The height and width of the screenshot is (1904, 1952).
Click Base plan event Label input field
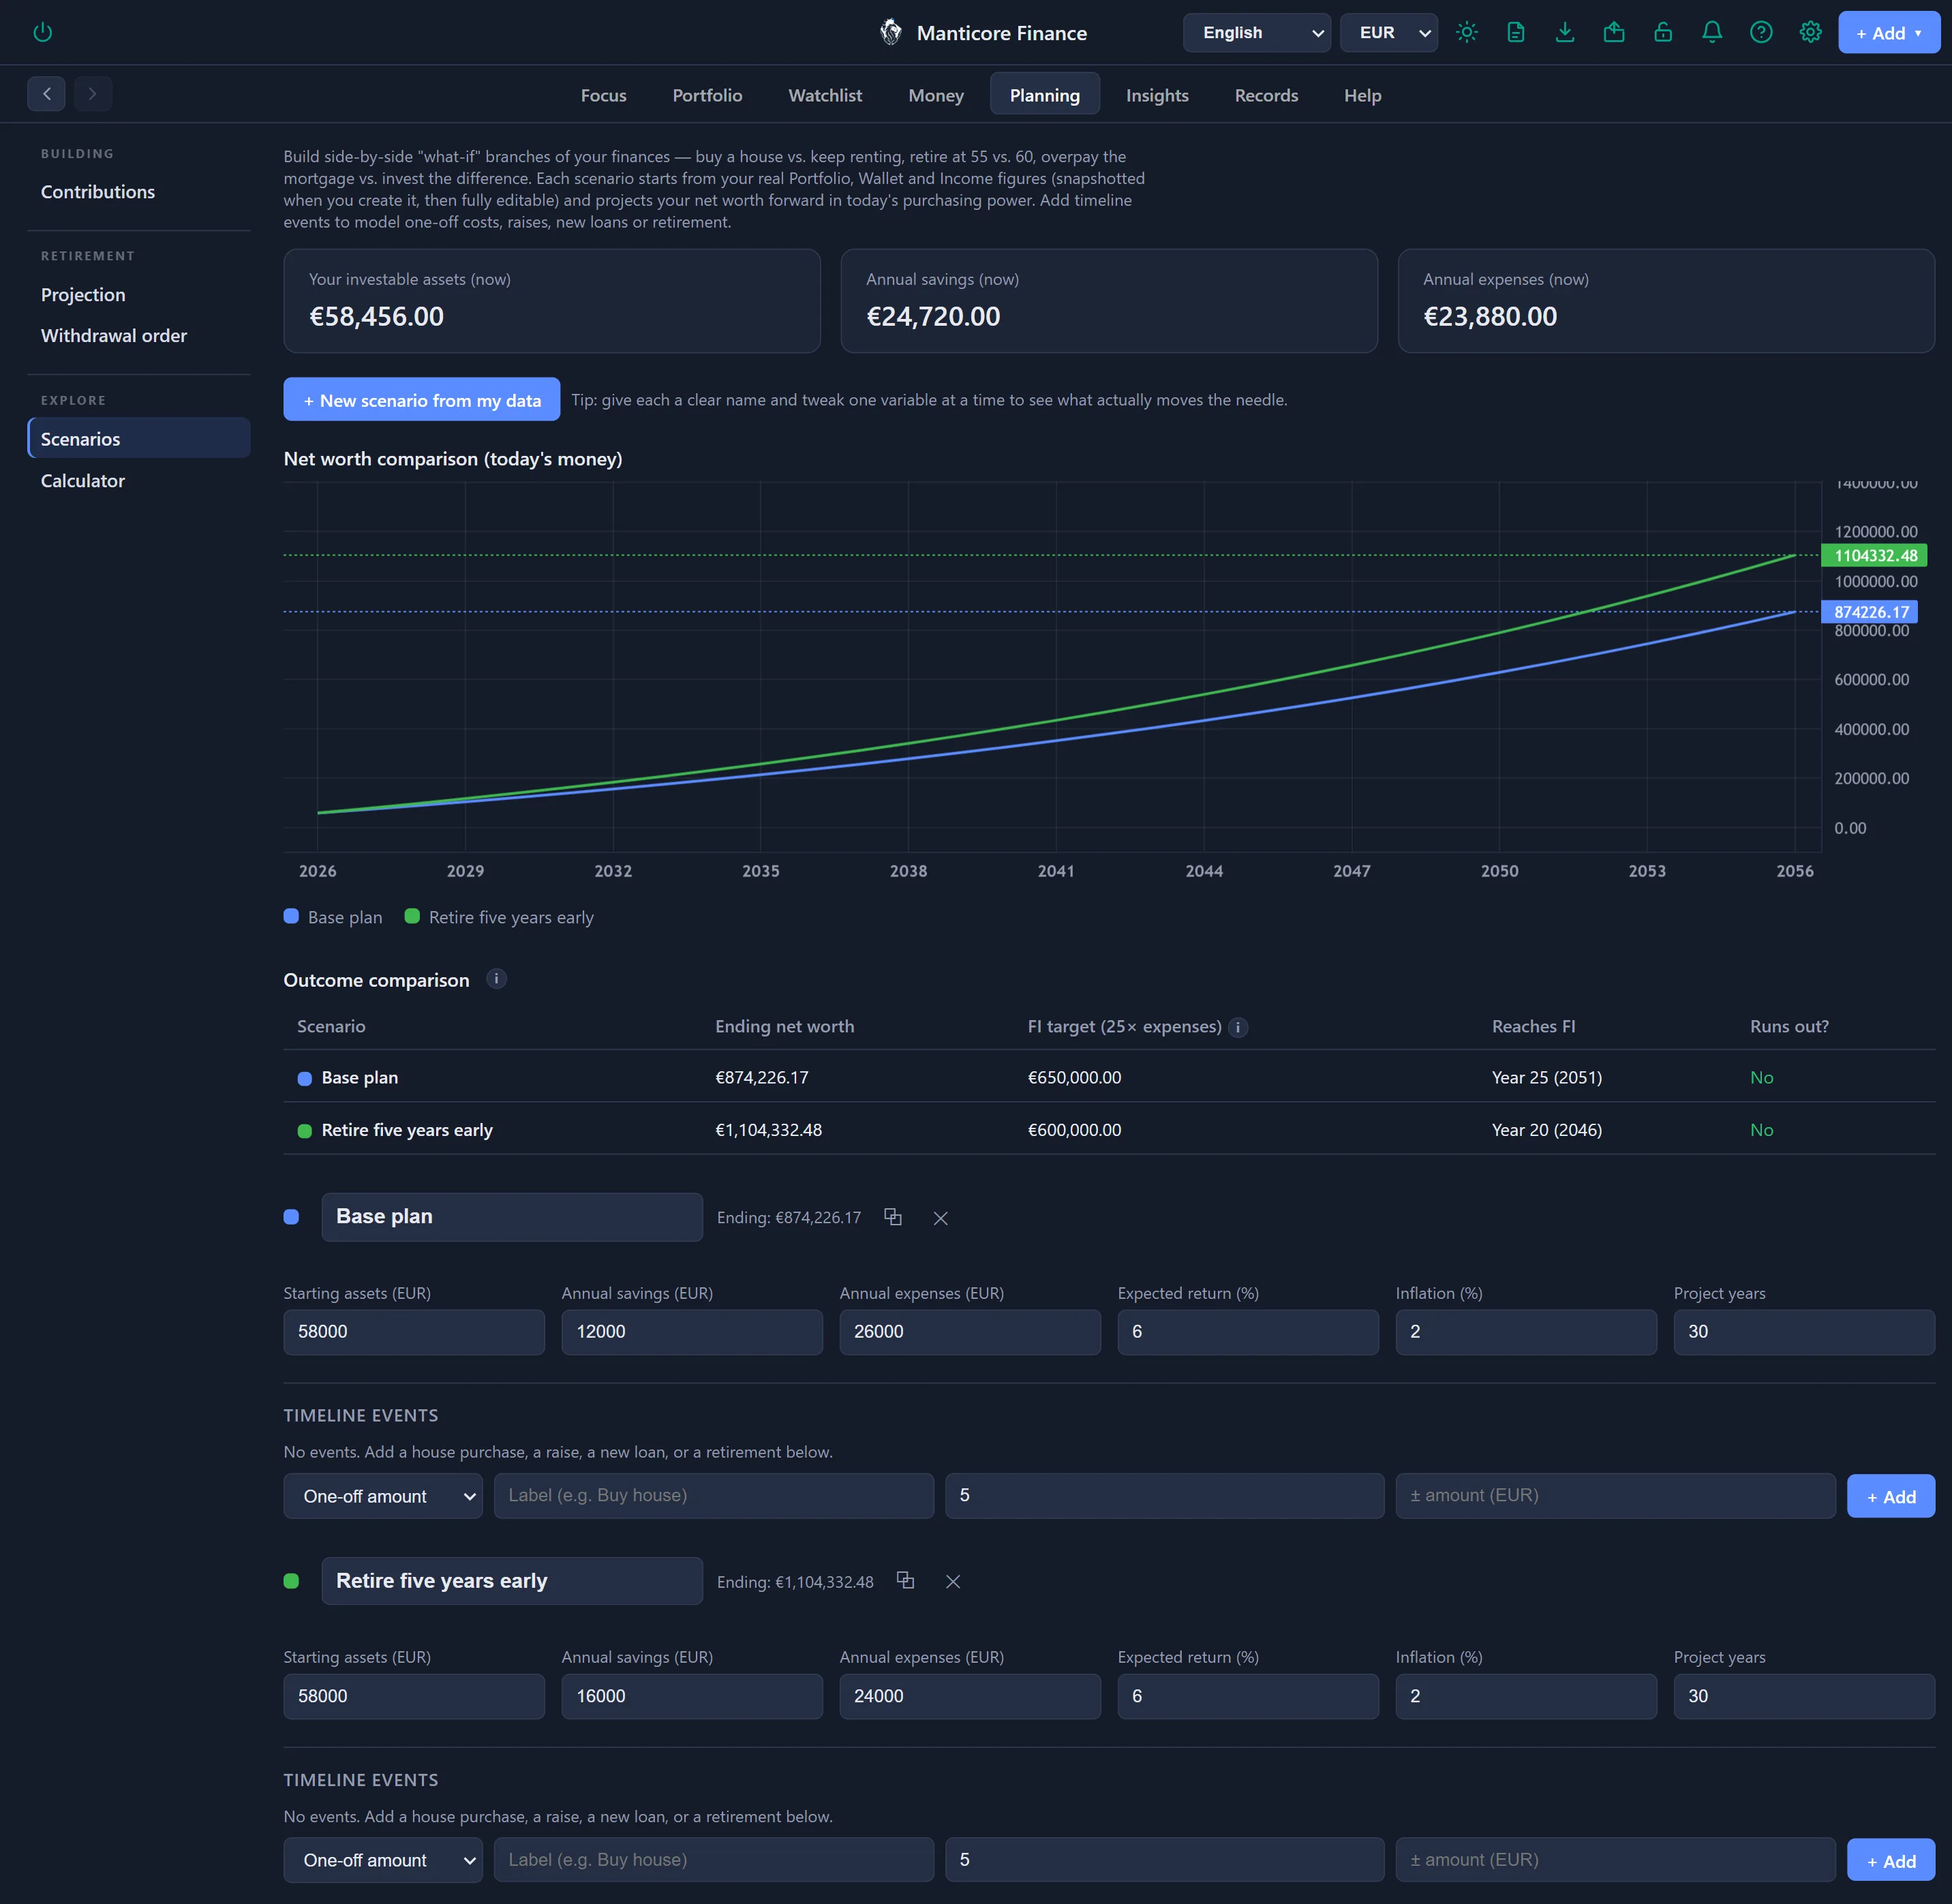pos(714,1496)
